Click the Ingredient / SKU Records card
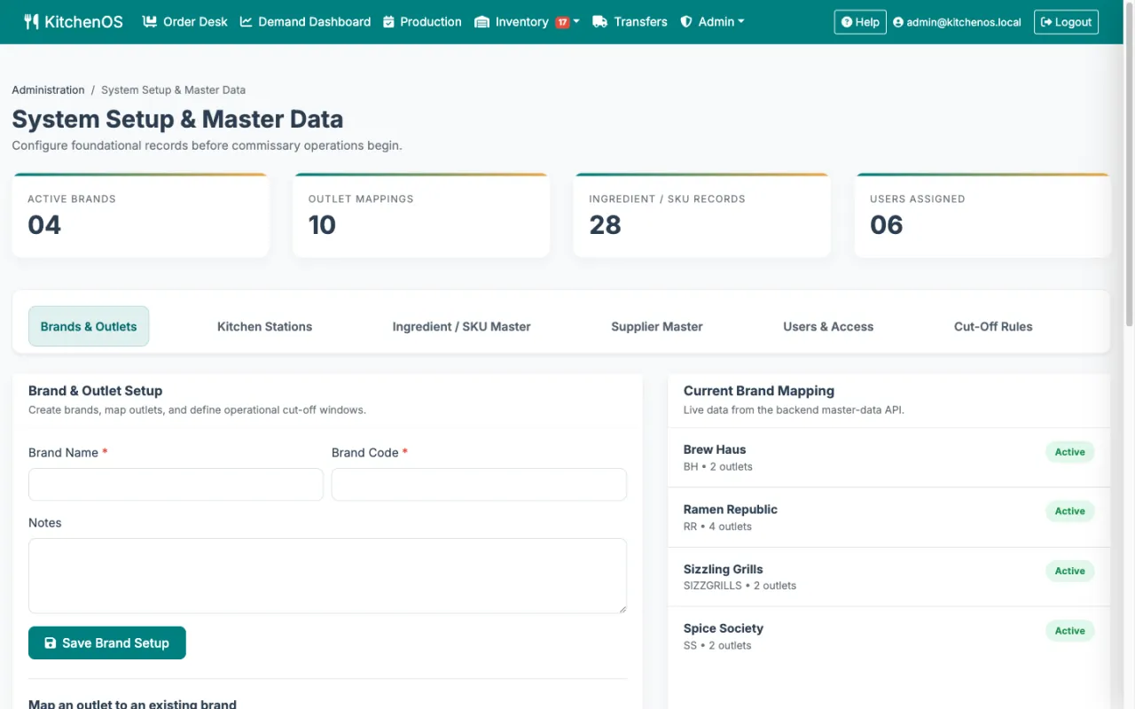1135x709 pixels. 702,215
